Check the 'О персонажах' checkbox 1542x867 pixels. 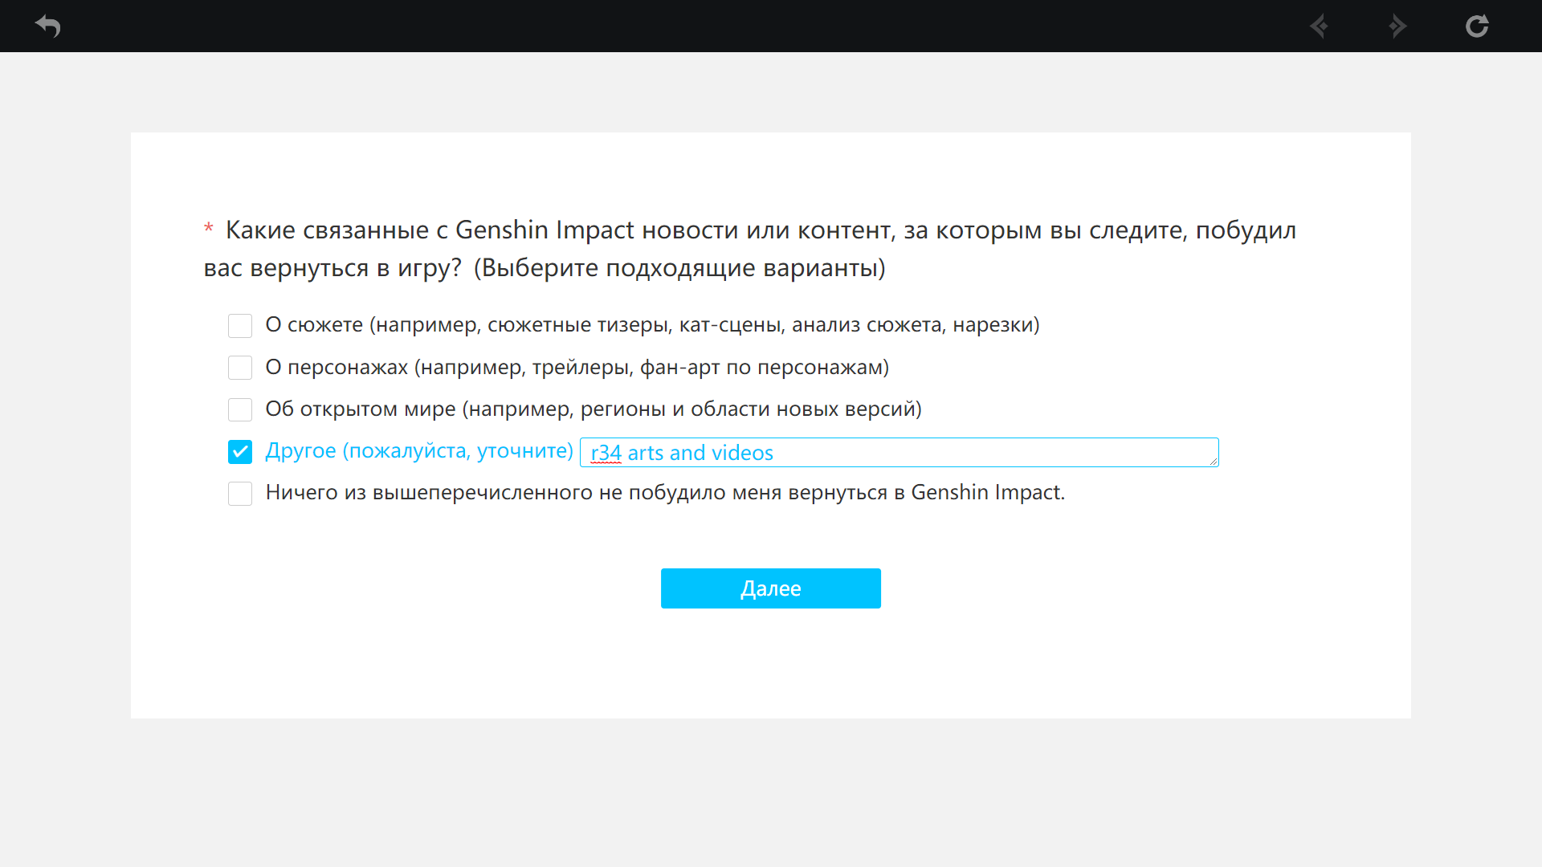coord(240,368)
